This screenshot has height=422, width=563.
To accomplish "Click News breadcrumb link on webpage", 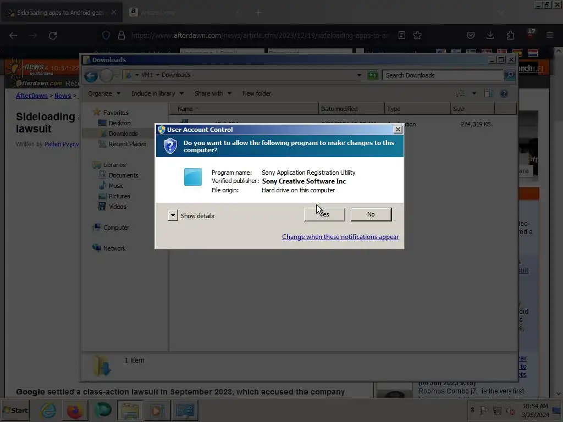I will point(63,96).
